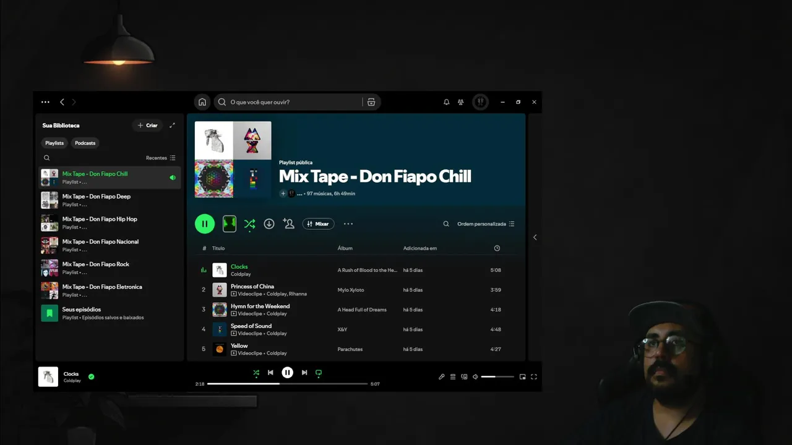The width and height of the screenshot is (792, 445).
Task: Open the Mix Tape - Don Fiapo Eletronica playlist
Action: coord(110,290)
